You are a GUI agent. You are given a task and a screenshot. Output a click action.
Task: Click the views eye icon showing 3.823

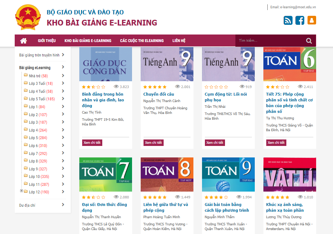pyautogui.click(x=116, y=86)
